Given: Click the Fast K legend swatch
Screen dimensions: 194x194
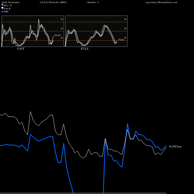Looking at the screenshot, I should tap(2, 8).
